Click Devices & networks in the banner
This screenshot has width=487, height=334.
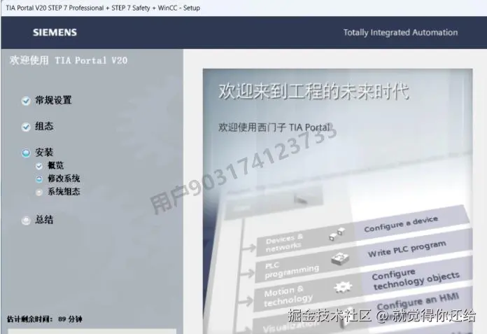[284, 243]
